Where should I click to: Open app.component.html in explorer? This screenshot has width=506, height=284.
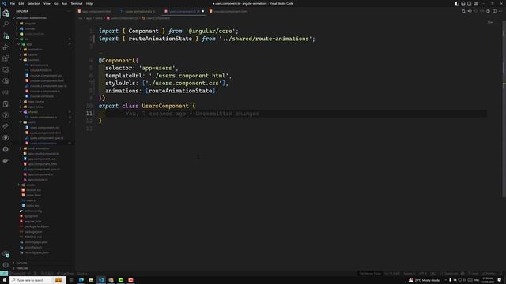tap(42, 164)
